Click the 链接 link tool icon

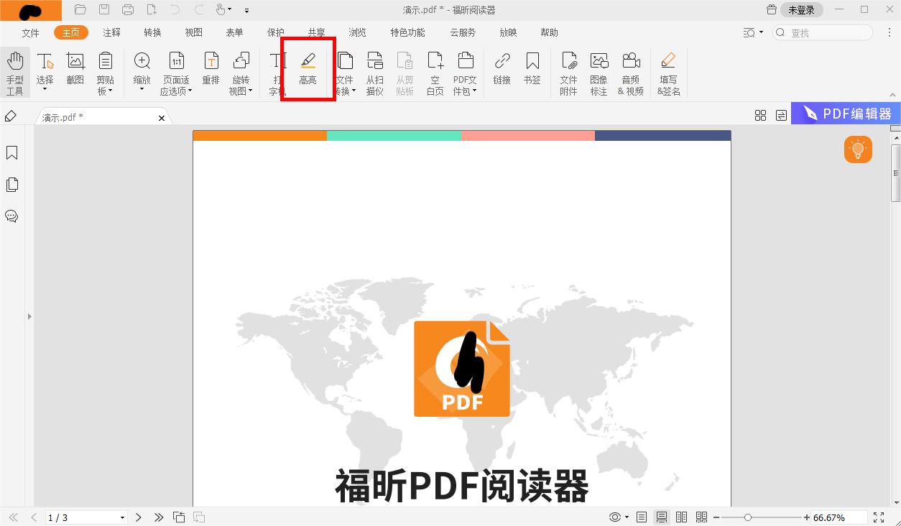(502, 68)
